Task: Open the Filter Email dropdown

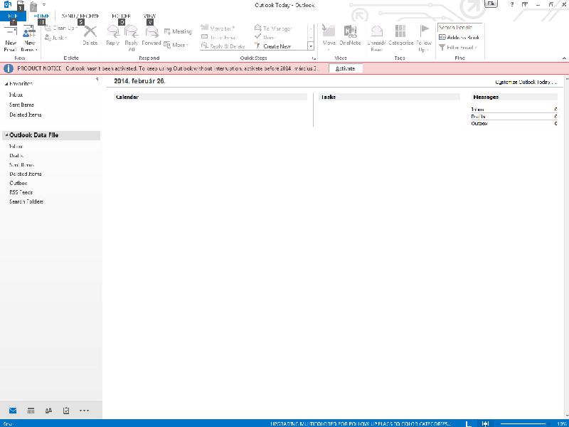Action: 458,48
